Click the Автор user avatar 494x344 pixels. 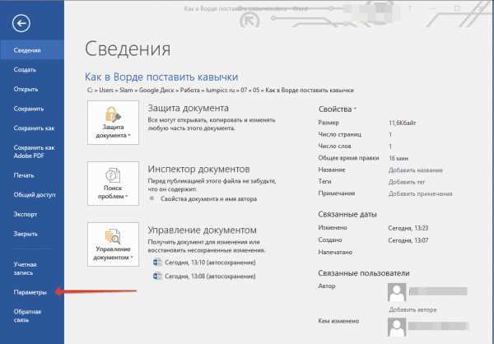click(x=397, y=292)
